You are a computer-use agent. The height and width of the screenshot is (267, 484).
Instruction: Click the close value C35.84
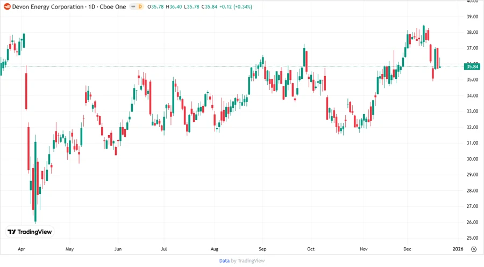209,6
